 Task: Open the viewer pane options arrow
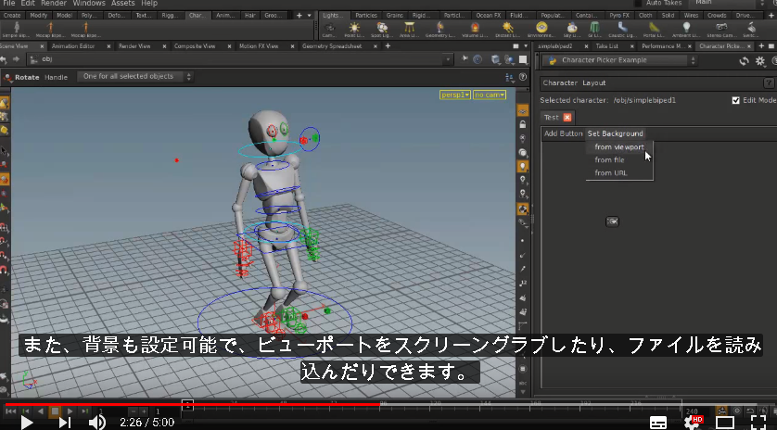pyautogui.click(x=526, y=46)
